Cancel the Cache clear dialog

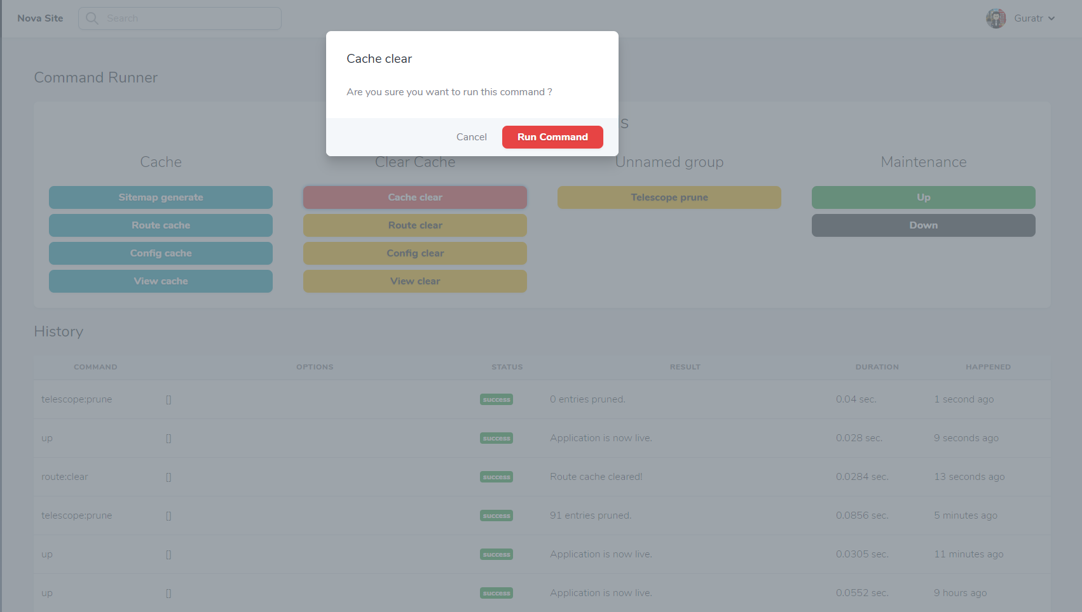471,137
